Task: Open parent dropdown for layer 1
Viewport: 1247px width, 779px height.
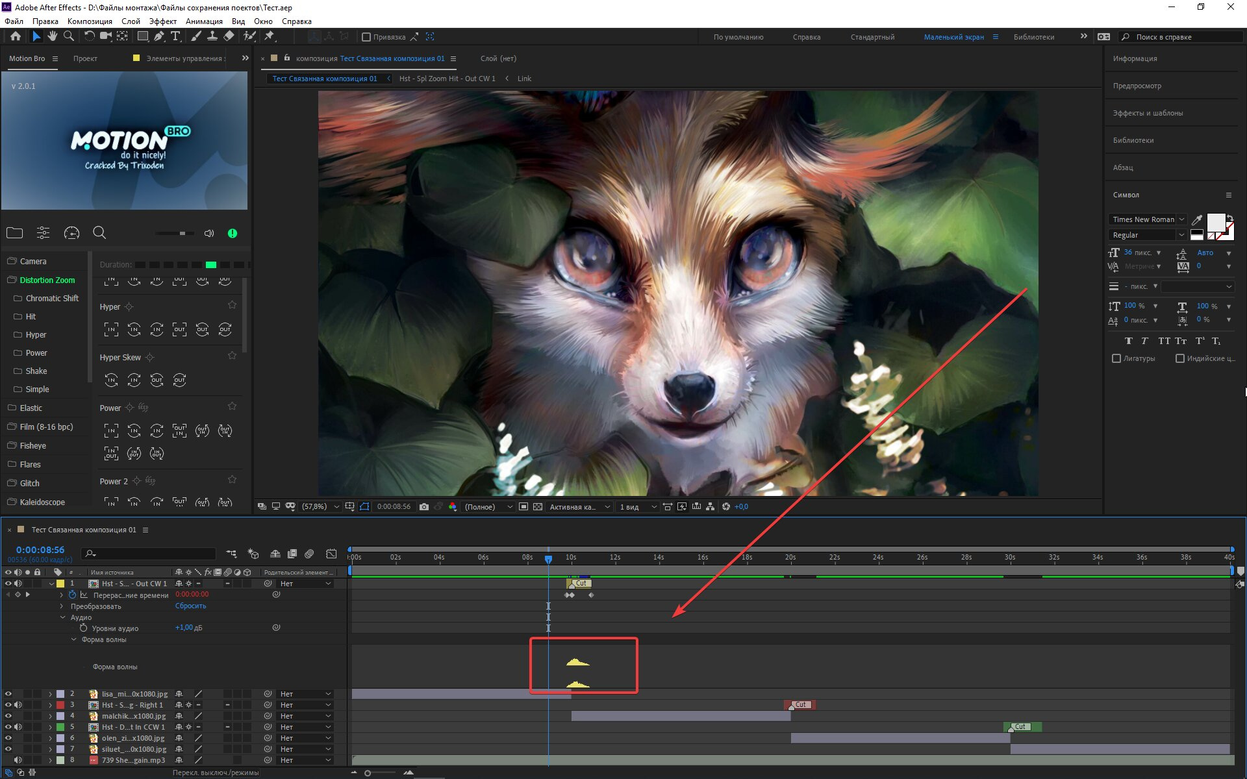Action: 305,584
